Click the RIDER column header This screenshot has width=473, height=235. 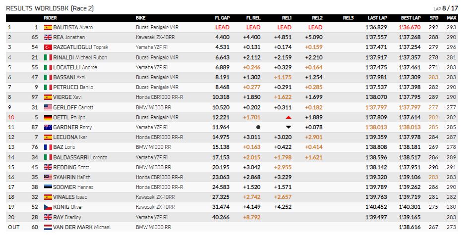point(50,18)
